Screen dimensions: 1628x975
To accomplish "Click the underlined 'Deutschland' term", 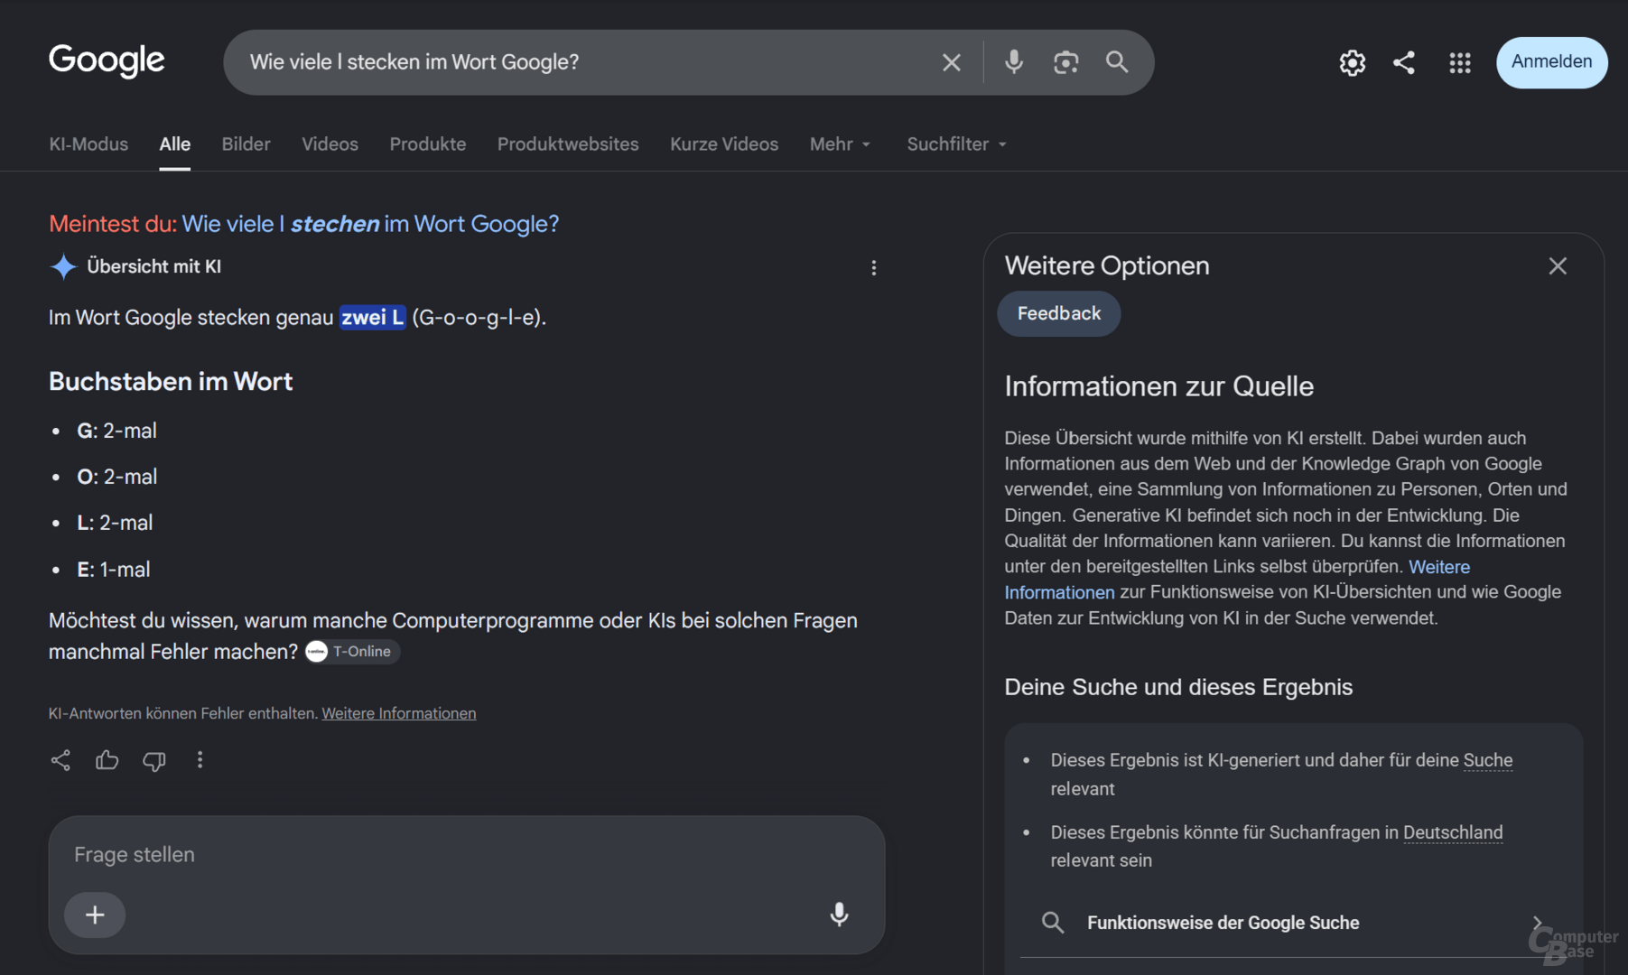I will point(1453,832).
